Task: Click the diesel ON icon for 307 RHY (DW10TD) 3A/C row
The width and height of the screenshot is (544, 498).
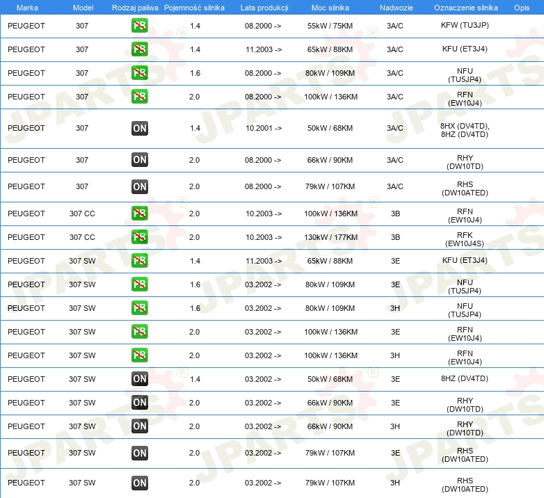Action: (139, 160)
